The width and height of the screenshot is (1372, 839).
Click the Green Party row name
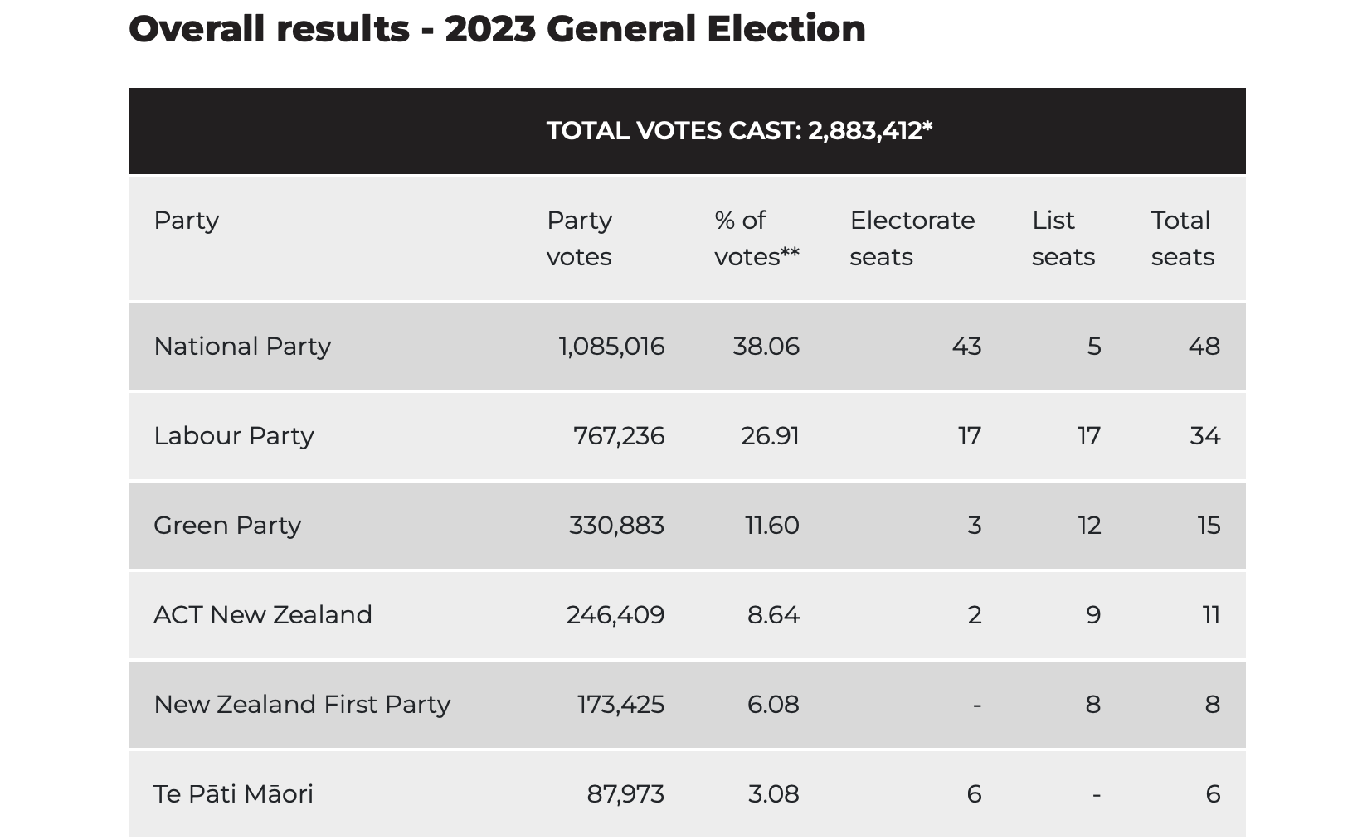coord(227,526)
